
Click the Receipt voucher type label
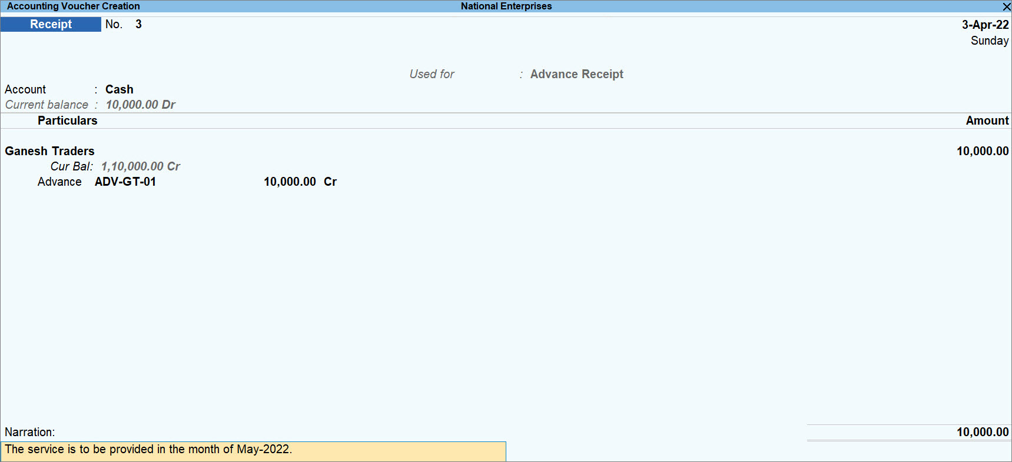51,24
